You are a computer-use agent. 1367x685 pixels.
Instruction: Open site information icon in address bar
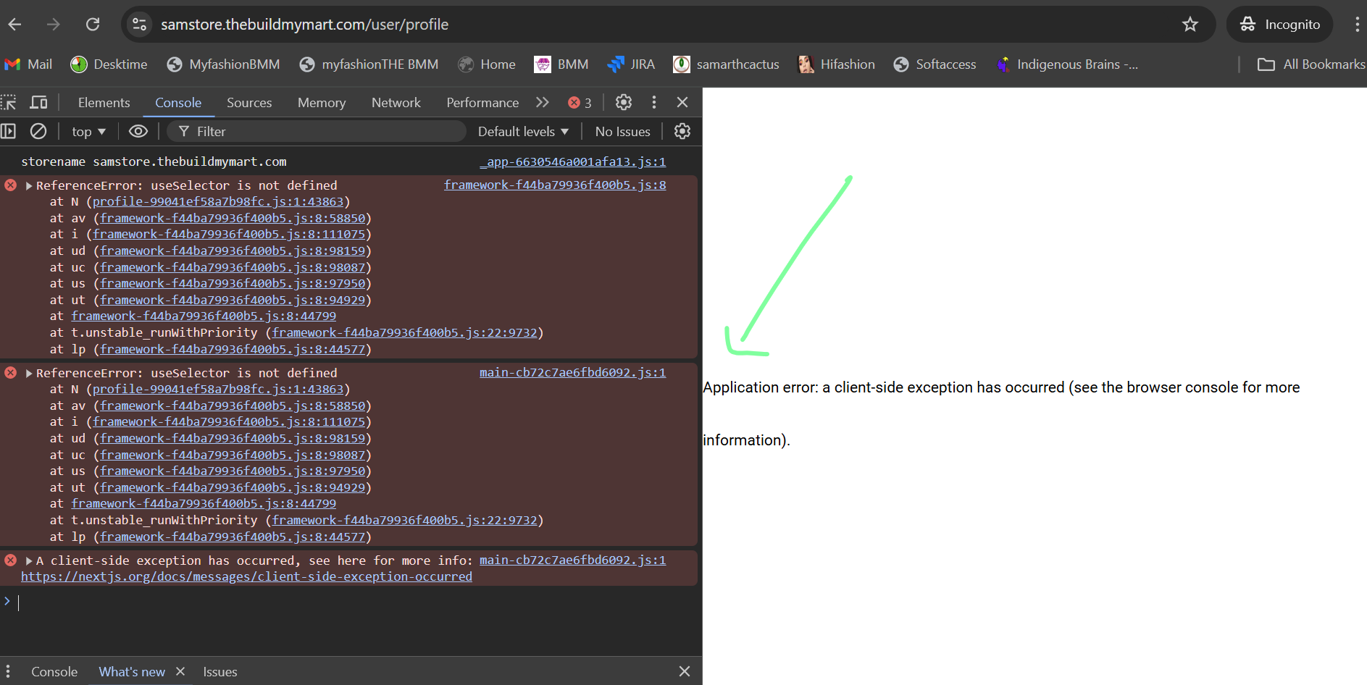coord(139,25)
